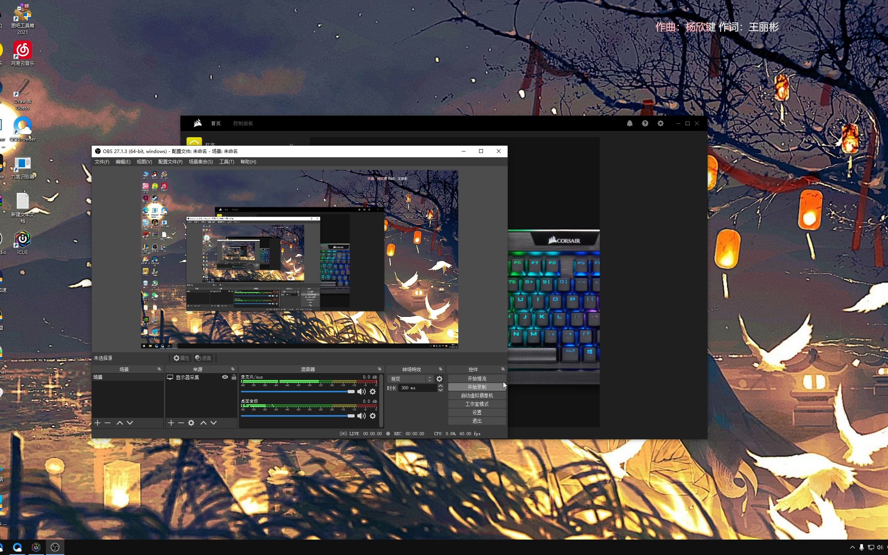
Task: Open iCUE notifications bell icon
Action: [x=630, y=123]
